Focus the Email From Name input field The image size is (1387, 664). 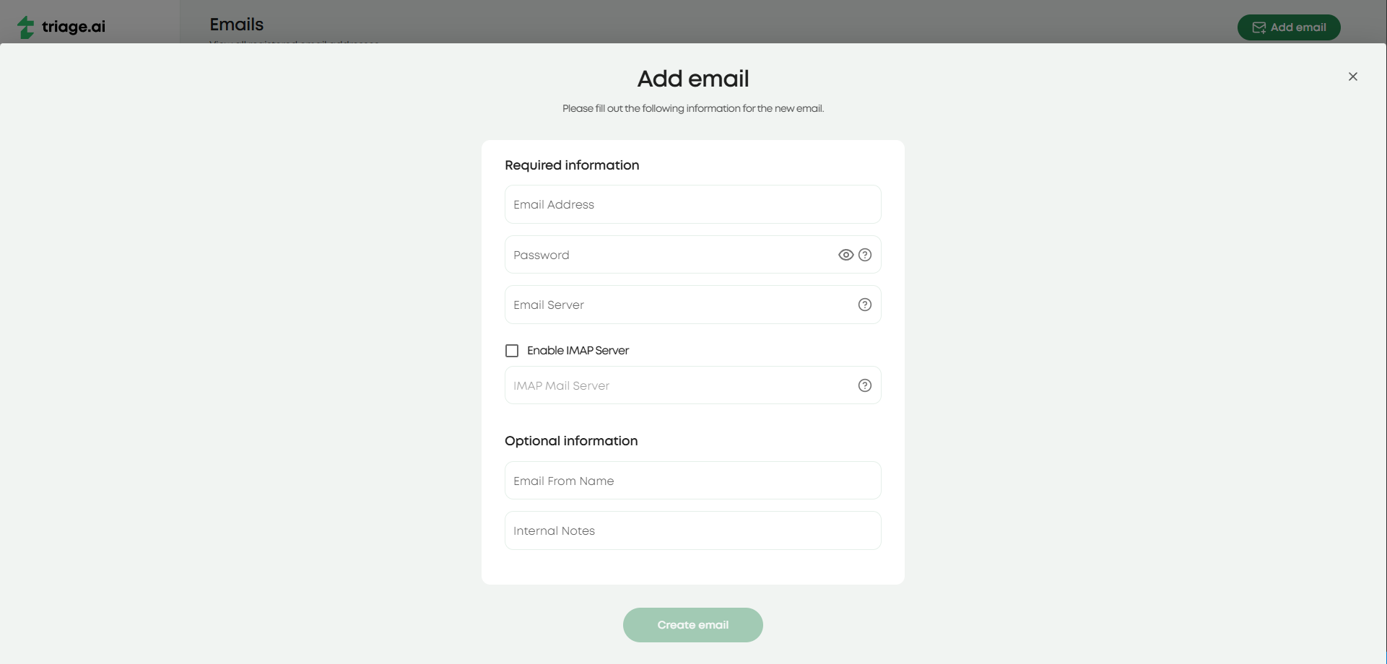coord(692,480)
